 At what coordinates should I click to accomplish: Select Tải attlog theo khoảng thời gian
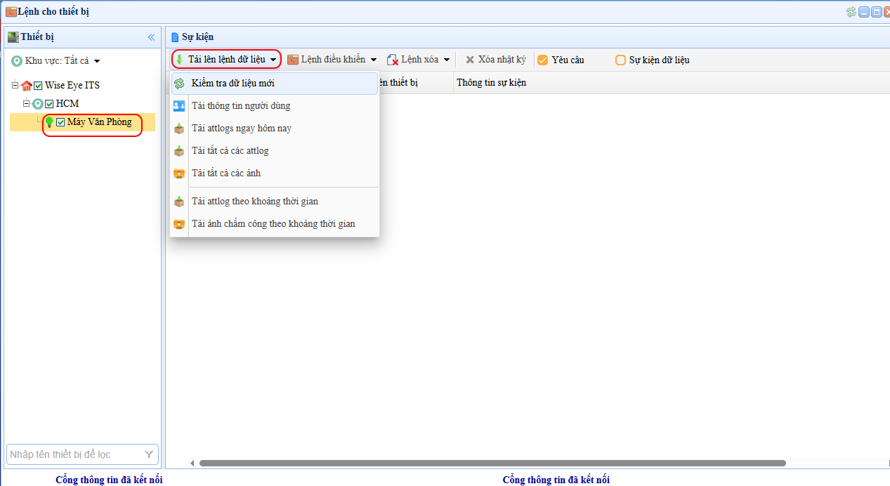tap(255, 202)
